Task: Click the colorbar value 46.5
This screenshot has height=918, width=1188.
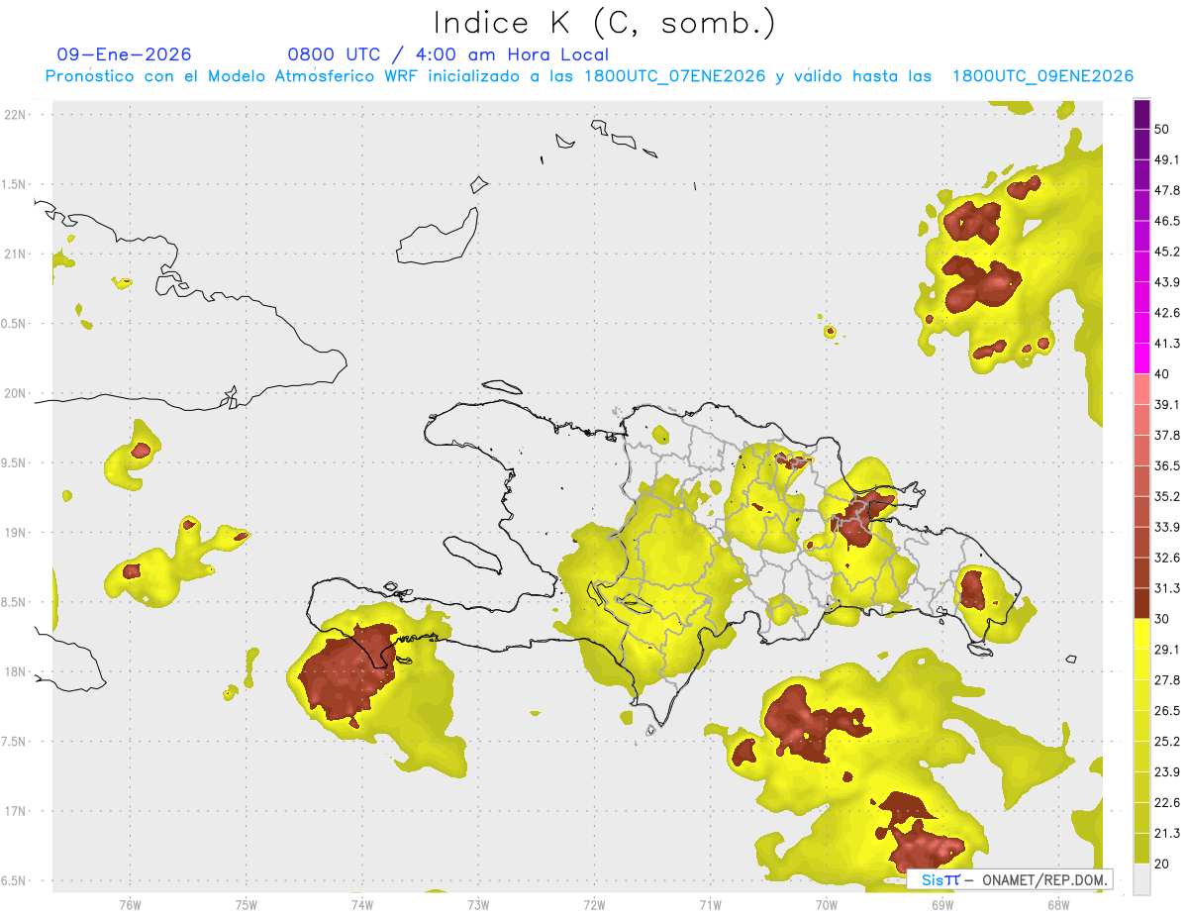Action: [x=1167, y=221]
